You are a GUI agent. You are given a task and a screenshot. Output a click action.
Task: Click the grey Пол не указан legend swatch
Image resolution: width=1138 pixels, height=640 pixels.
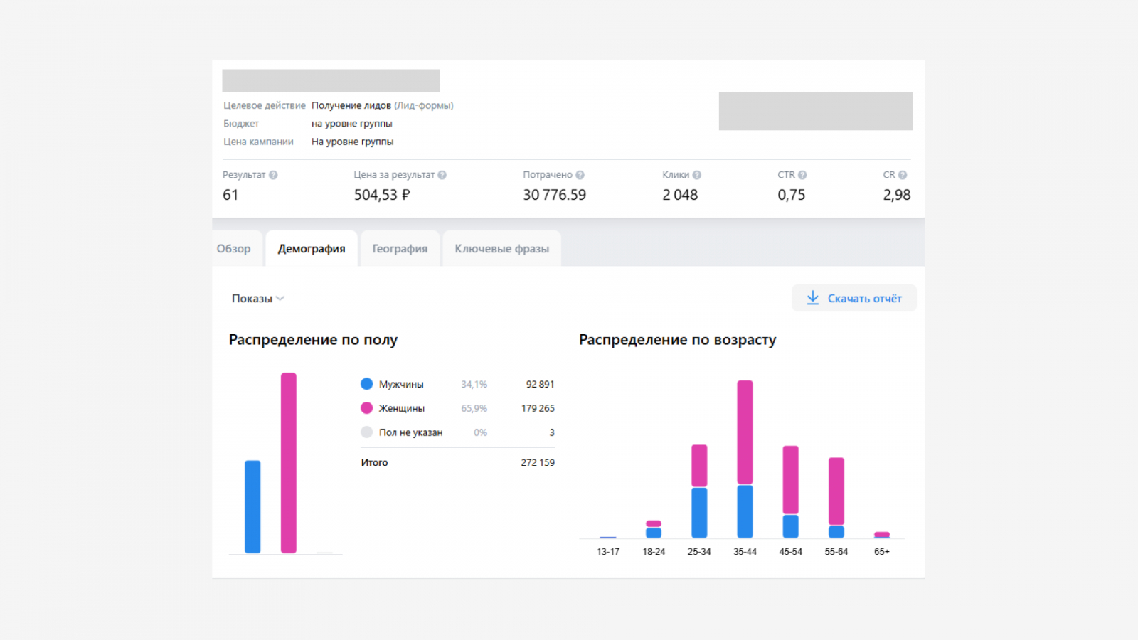point(367,432)
